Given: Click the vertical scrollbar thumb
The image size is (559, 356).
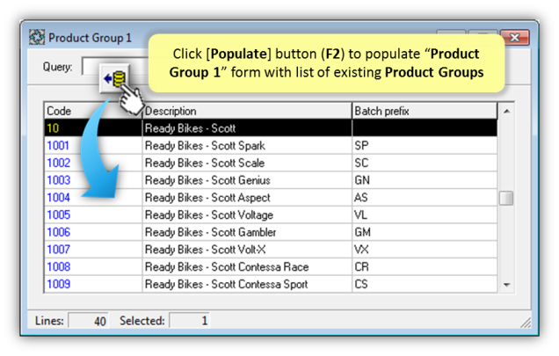Looking at the screenshot, I should pos(506,199).
